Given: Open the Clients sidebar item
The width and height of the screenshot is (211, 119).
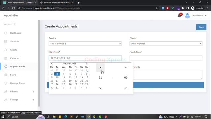Looking at the screenshot, I should point(14,50).
